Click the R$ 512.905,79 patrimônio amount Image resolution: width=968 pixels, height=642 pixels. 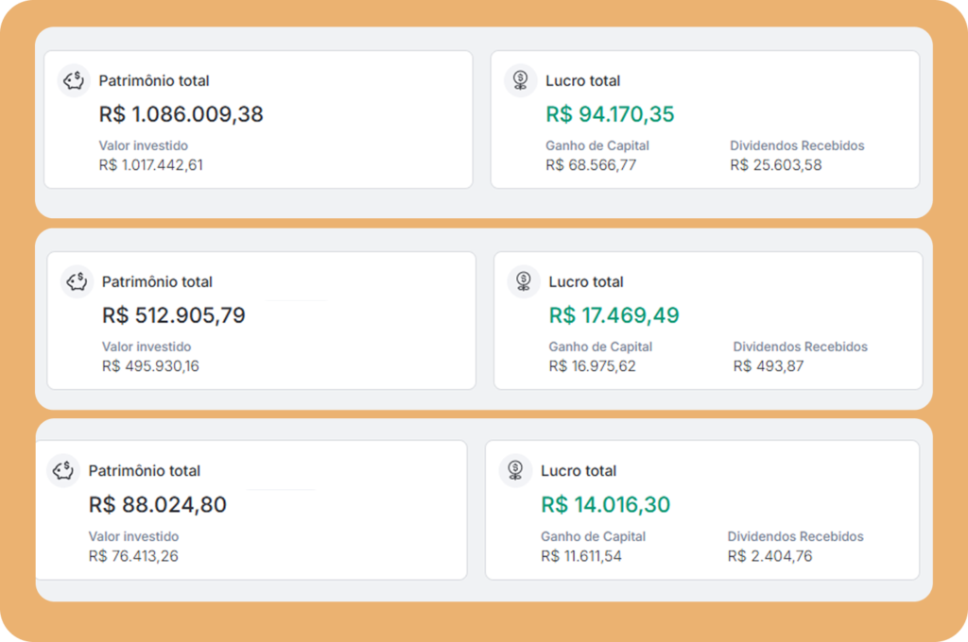coord(174,315)
